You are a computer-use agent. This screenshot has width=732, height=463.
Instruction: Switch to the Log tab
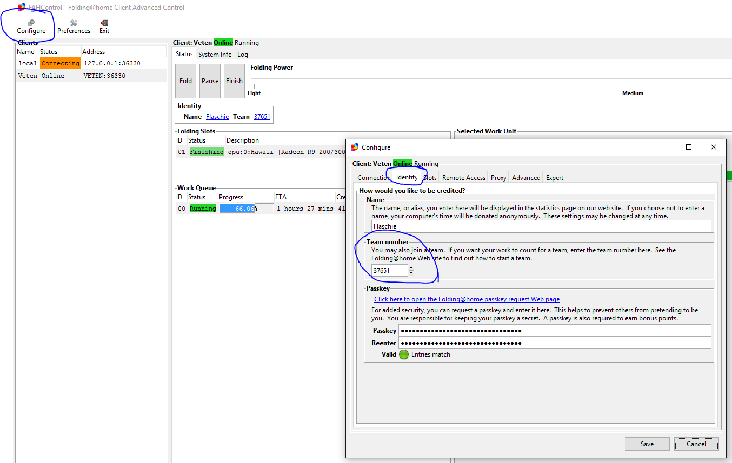tap(242, 55)
